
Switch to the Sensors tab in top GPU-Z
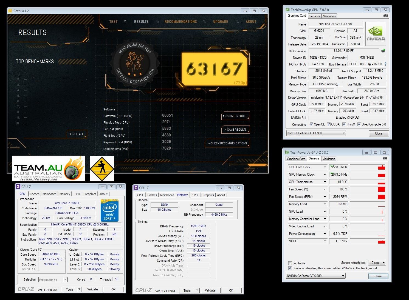(x=314, y=16)
